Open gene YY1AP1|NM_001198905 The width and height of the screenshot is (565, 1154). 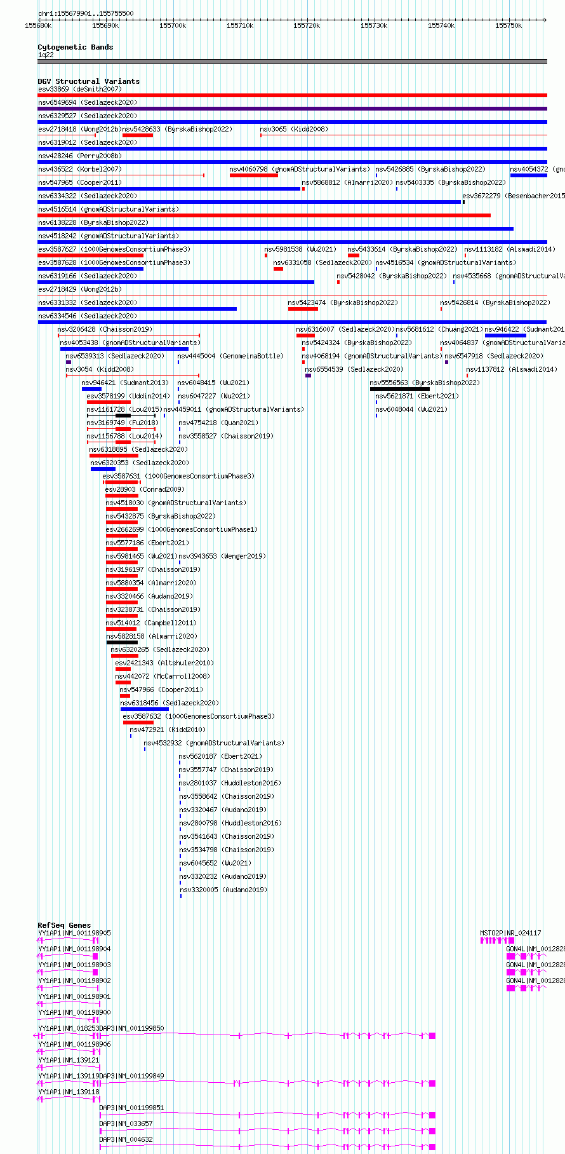(74, 933)
